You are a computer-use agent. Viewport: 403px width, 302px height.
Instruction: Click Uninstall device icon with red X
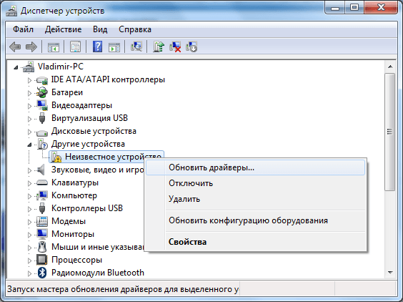175,47
